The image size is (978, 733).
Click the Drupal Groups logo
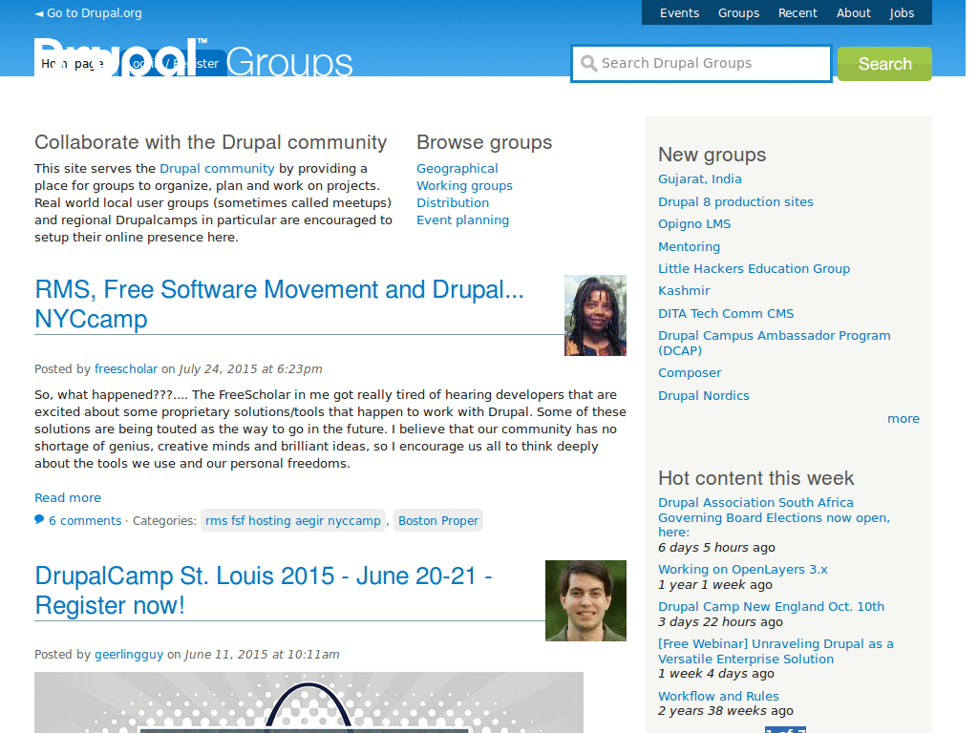(x=193, y=58)
